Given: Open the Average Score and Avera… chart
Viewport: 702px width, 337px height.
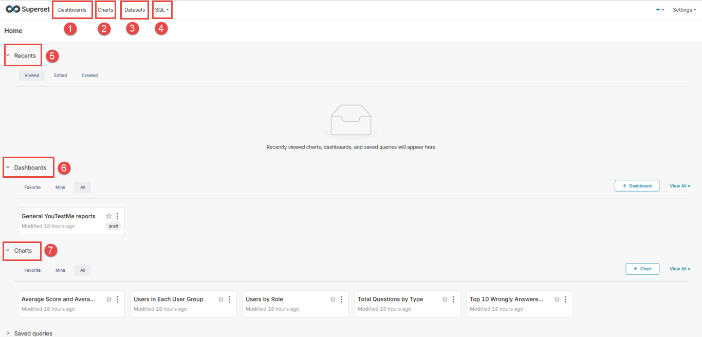Looking at the screenshot, I should pyautogui.click(x=71, y=304).
